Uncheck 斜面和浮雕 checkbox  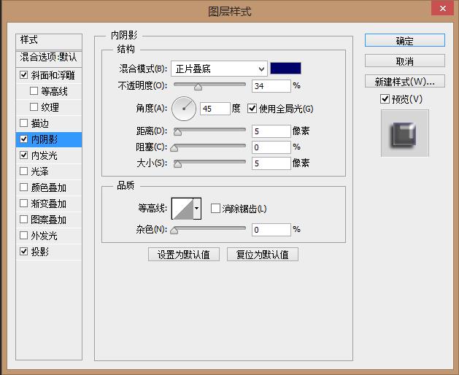tap(23, 75)
